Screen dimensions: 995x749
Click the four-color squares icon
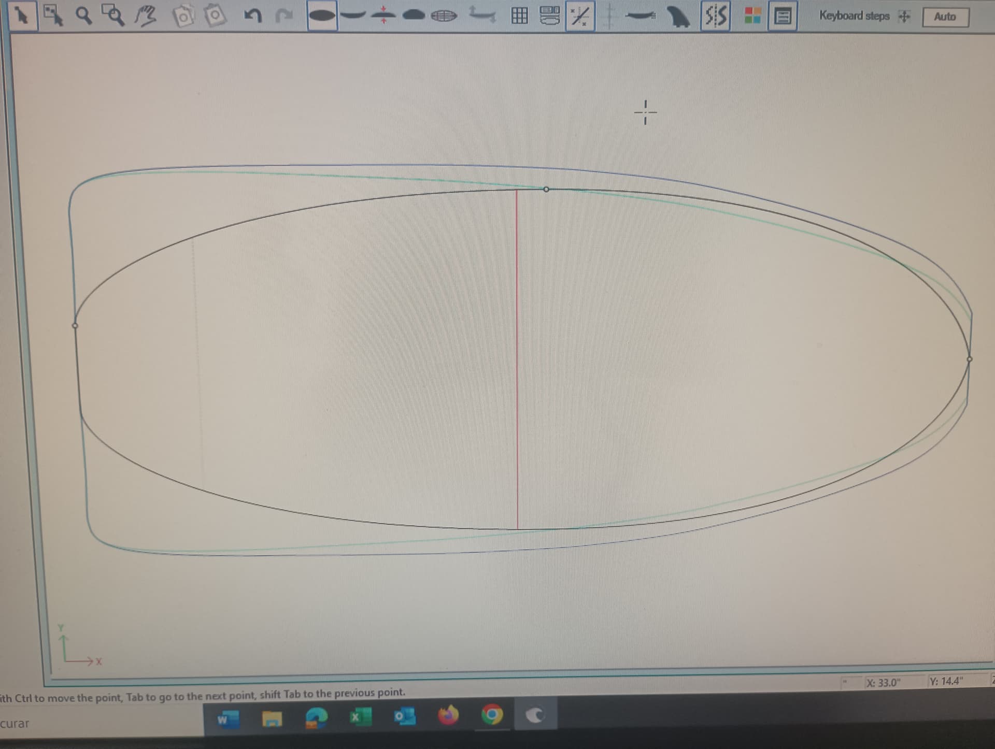752,16
